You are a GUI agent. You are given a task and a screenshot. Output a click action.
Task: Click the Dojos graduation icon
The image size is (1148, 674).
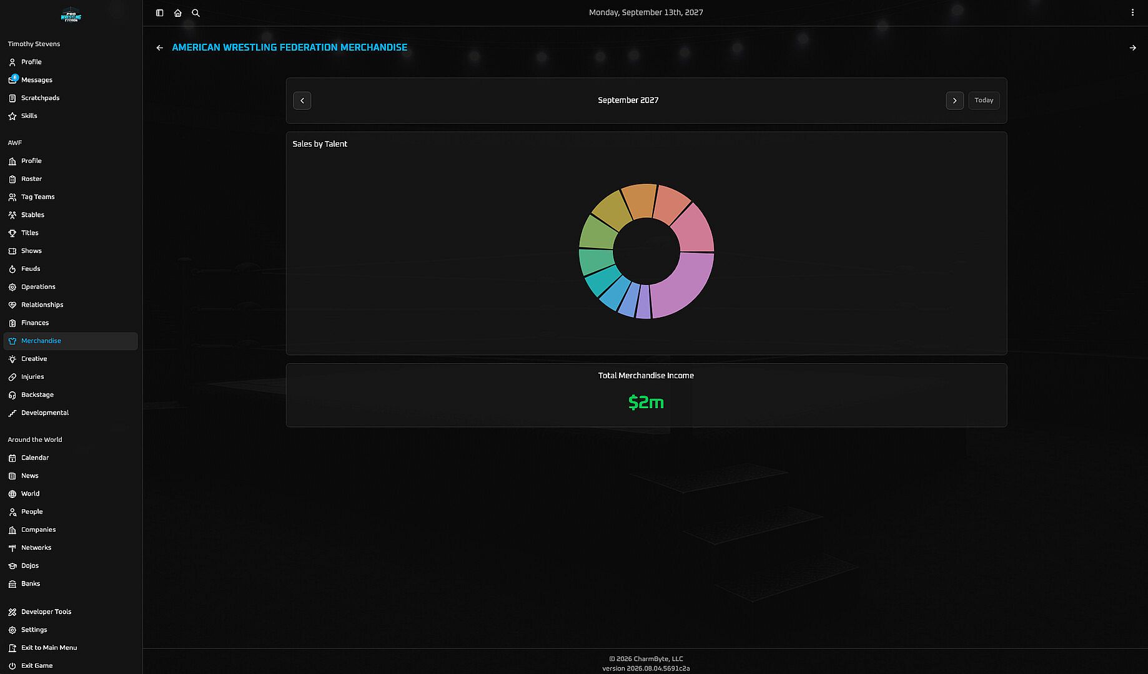[12, 566]
